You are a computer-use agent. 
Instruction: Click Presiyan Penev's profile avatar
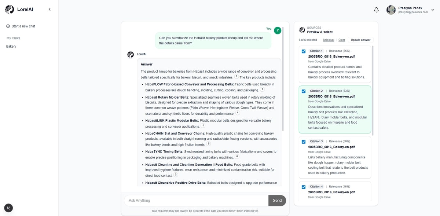click(391, 10)
